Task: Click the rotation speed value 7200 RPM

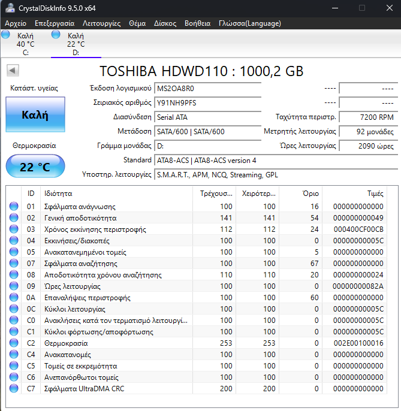Action: pyautogui.click(x=369, y=117)
